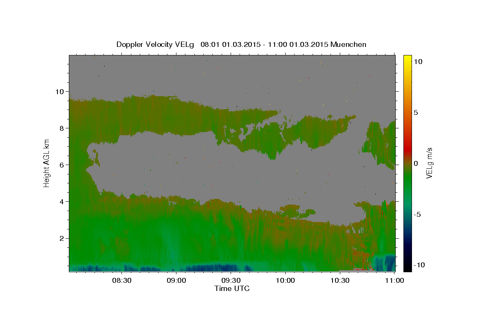The height and width of the screenshot is (326, 489).
Task: Click the yellow top of the colorbar
Action: click(407, 59)
